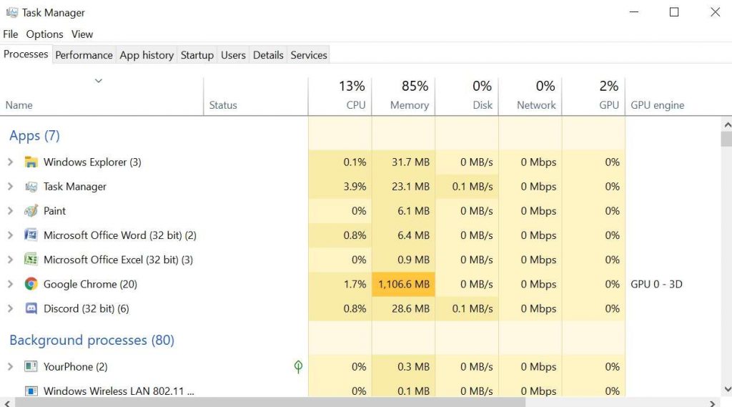Click the Background processes (80) heading
732x407 pixels.
point(92,340)
